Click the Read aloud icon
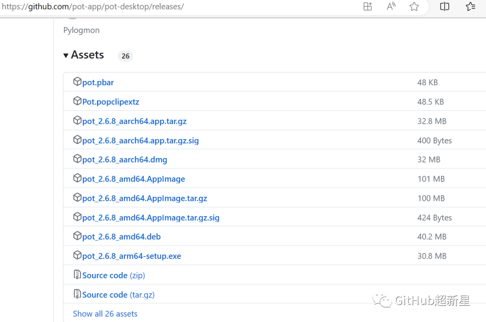Image resolution: width=486 pixels, height=322 pixels. point(391,6)
